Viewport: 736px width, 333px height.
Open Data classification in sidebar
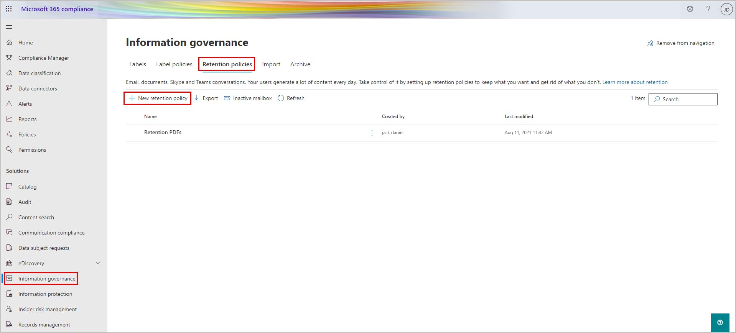pos(40,73)
